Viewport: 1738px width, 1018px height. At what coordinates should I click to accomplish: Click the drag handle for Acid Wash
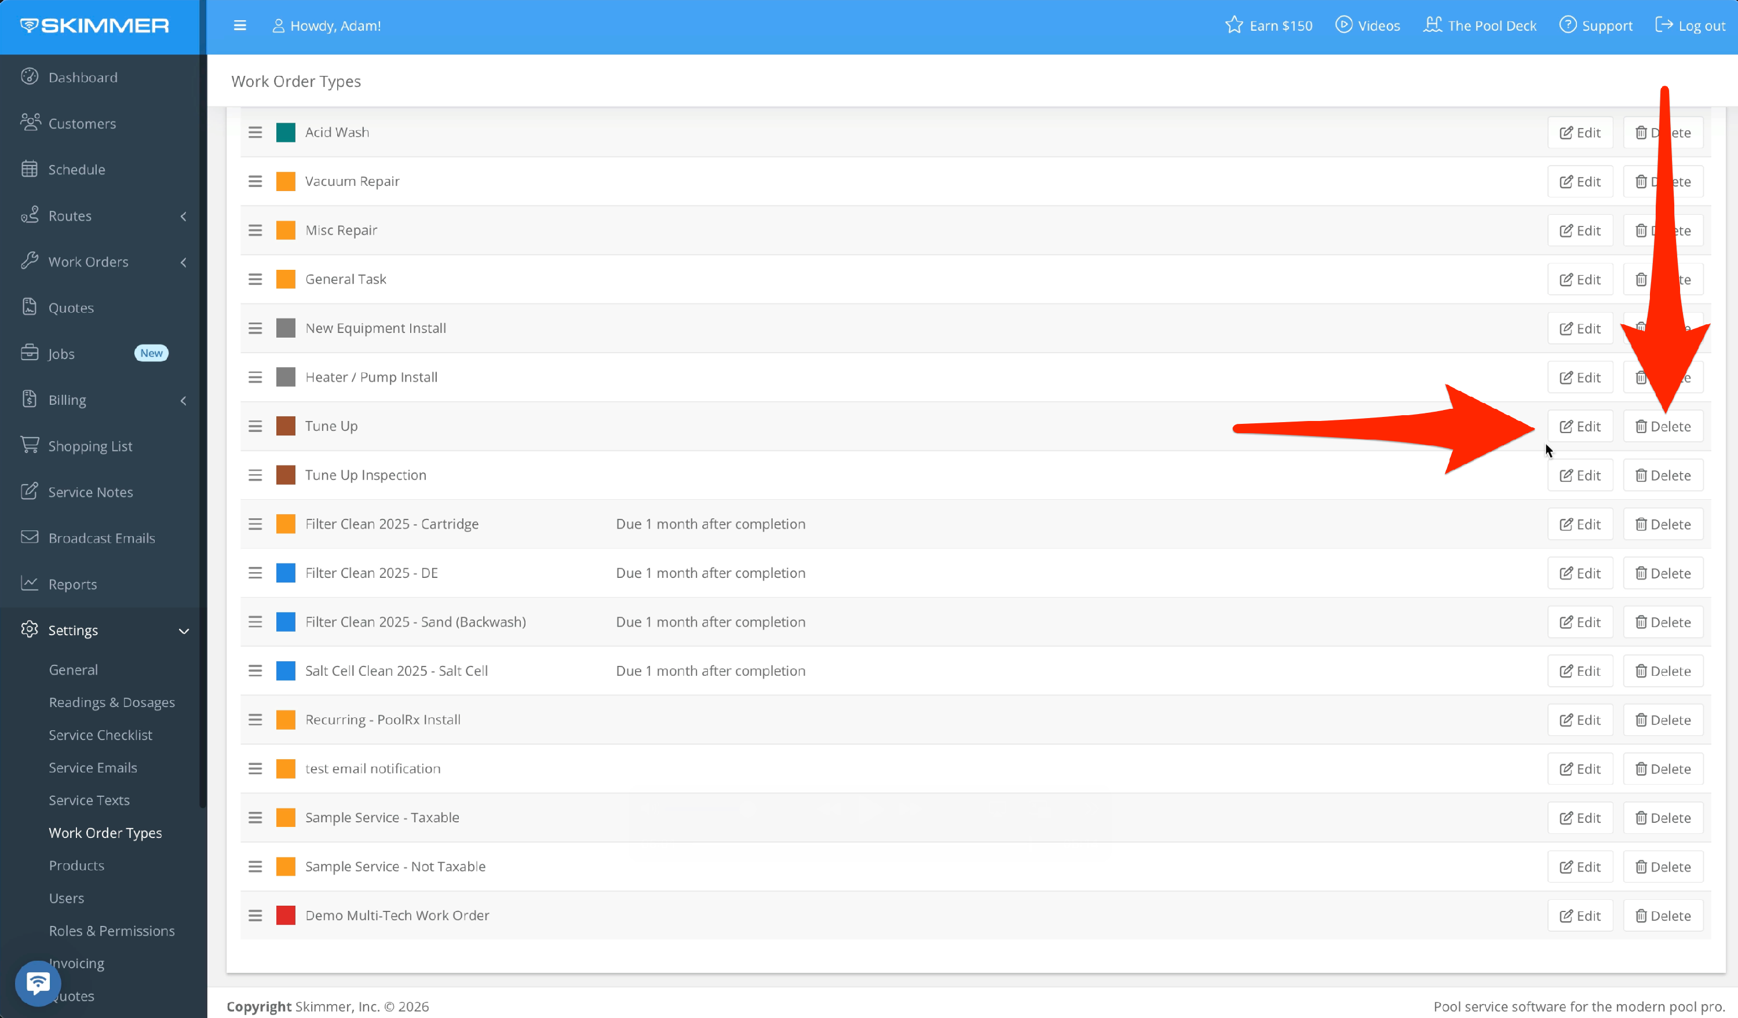255,133
